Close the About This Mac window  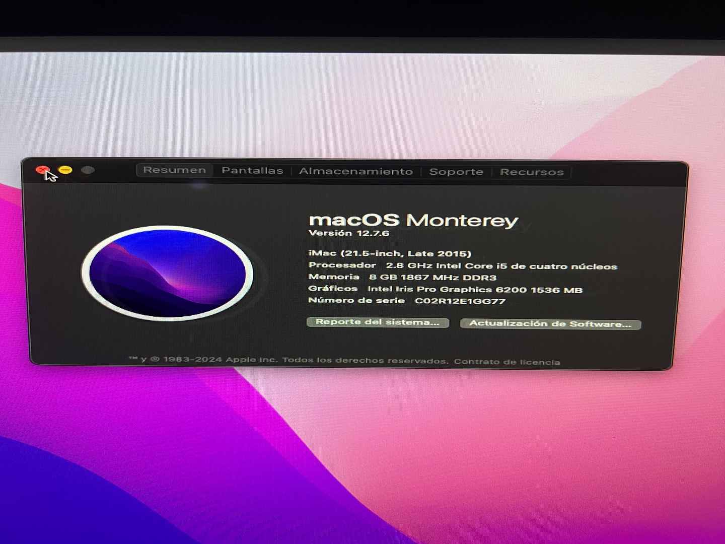(x=42, y=170)
